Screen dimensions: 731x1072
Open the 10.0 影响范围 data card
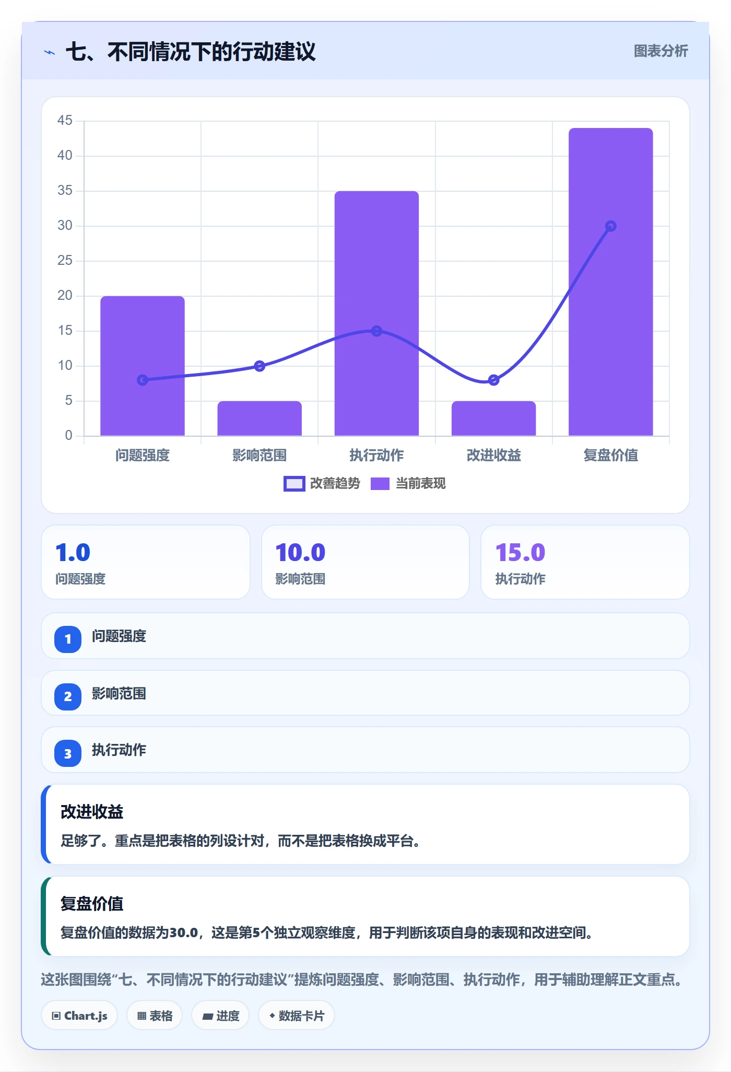click(x=365, y=562)
